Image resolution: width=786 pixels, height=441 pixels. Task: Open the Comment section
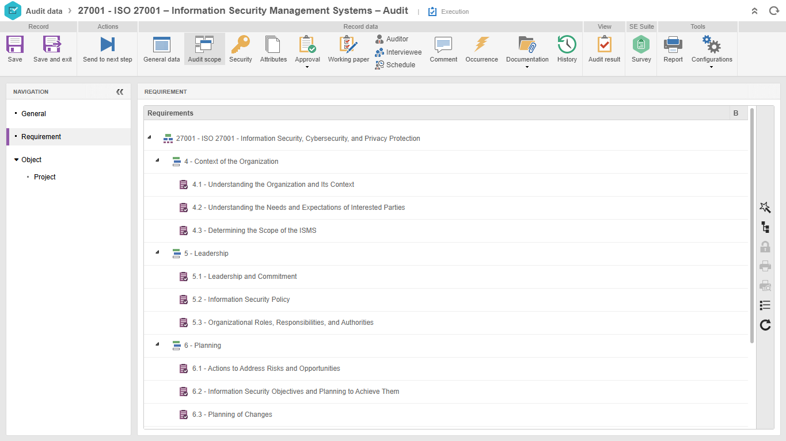443,49
